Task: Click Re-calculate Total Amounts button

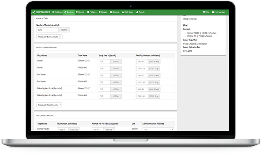Action: pyautogui.click(x=48, y=105)
